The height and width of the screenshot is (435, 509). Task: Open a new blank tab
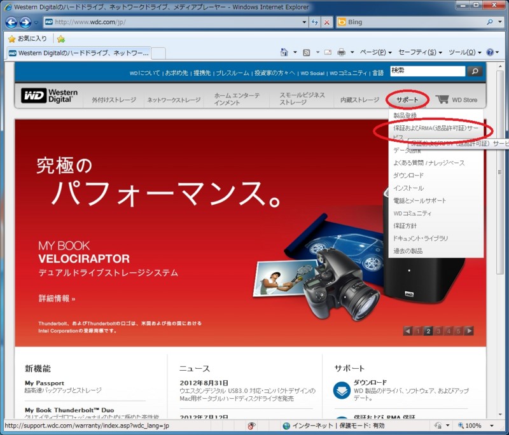pos(158,53)
